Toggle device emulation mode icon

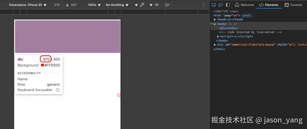tap(221, 5)
